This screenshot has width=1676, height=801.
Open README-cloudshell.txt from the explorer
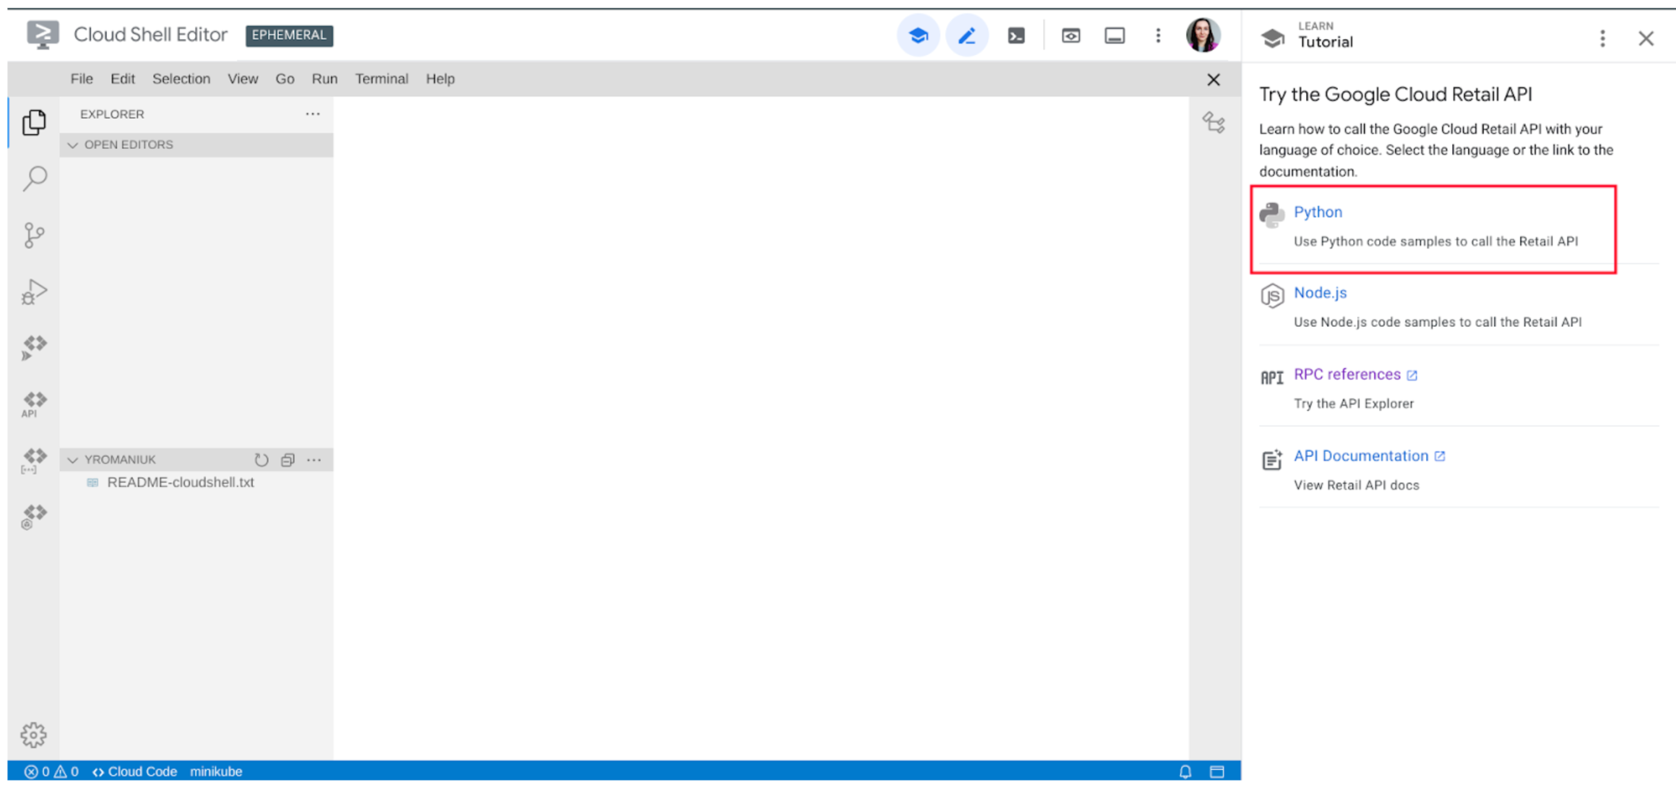pos(181,483)
